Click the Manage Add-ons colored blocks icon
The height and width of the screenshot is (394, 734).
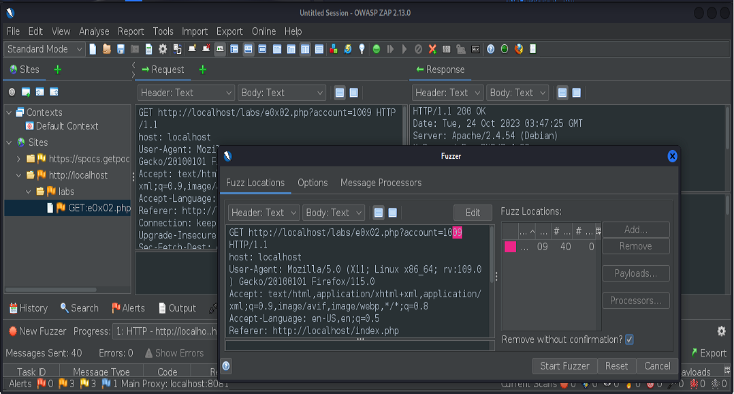click(334, 49)
